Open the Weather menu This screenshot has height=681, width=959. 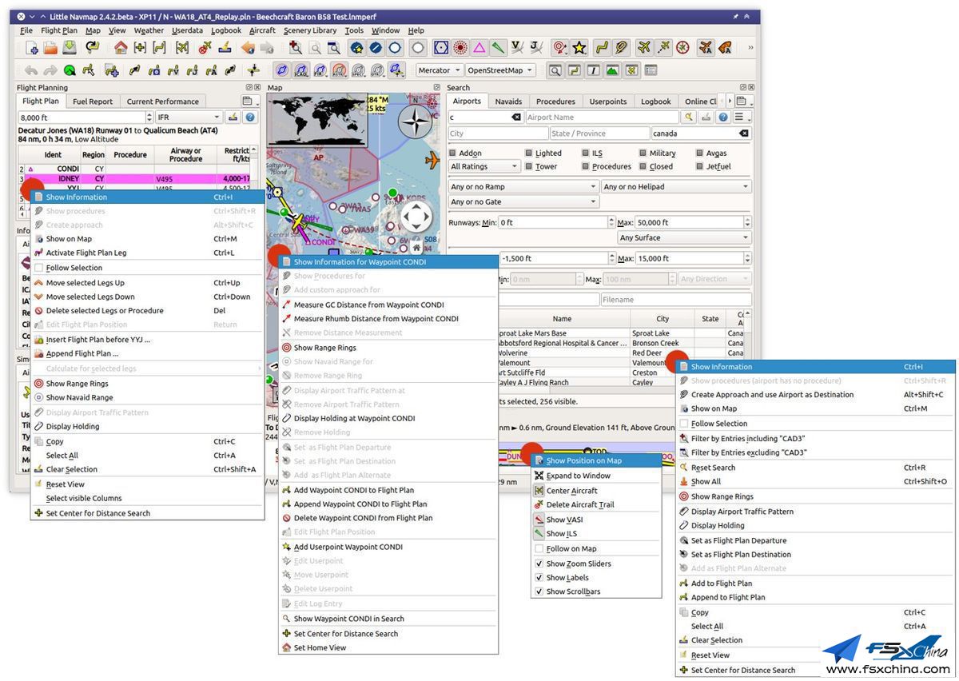coord(149,30)
